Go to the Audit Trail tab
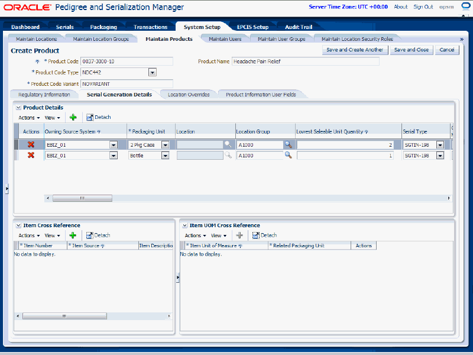This screenshot has height=355, width=473. (299, 27)
